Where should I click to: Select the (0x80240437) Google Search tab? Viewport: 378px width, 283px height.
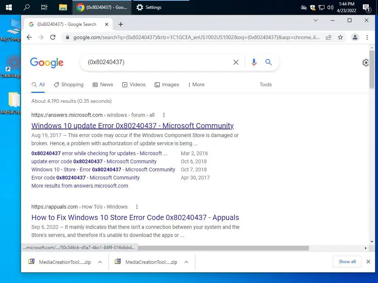point(68,24)
